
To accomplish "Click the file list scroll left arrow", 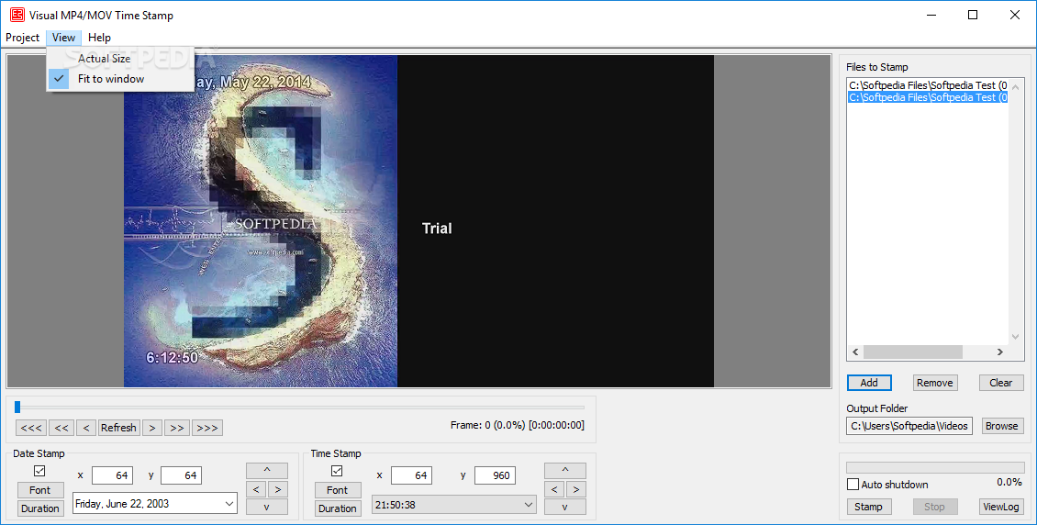I will [x=856, y=352].
